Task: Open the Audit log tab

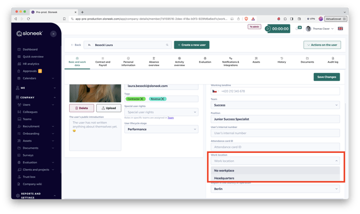Action: [333, 60]
